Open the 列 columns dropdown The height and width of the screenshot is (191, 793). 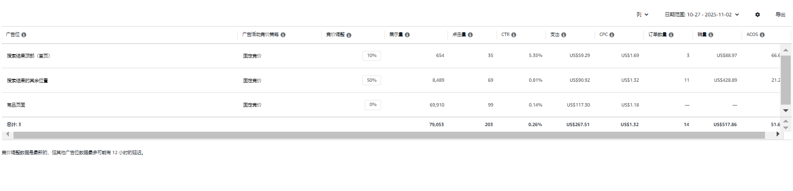coord(642,15)
